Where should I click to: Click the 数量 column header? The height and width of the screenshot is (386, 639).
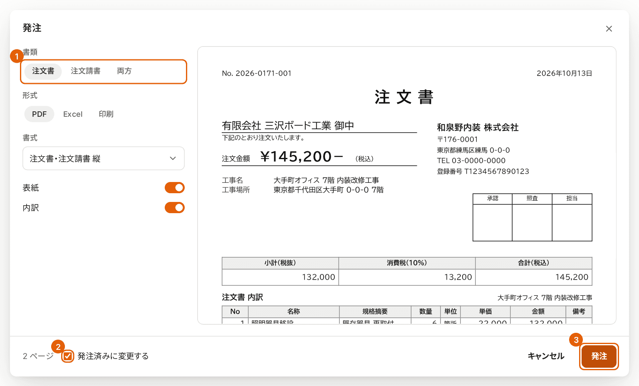click(426, 312)
